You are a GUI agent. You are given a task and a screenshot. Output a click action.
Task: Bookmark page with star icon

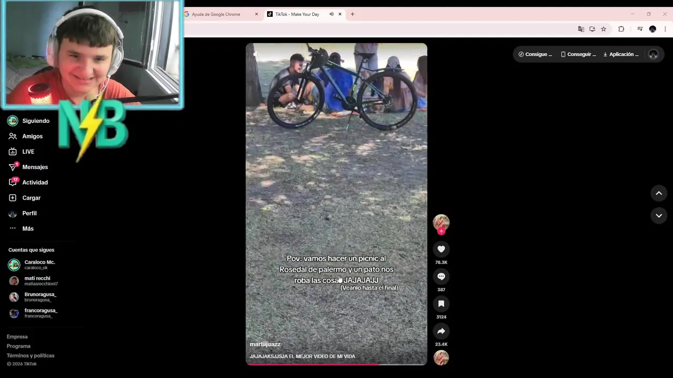(604, 29)
